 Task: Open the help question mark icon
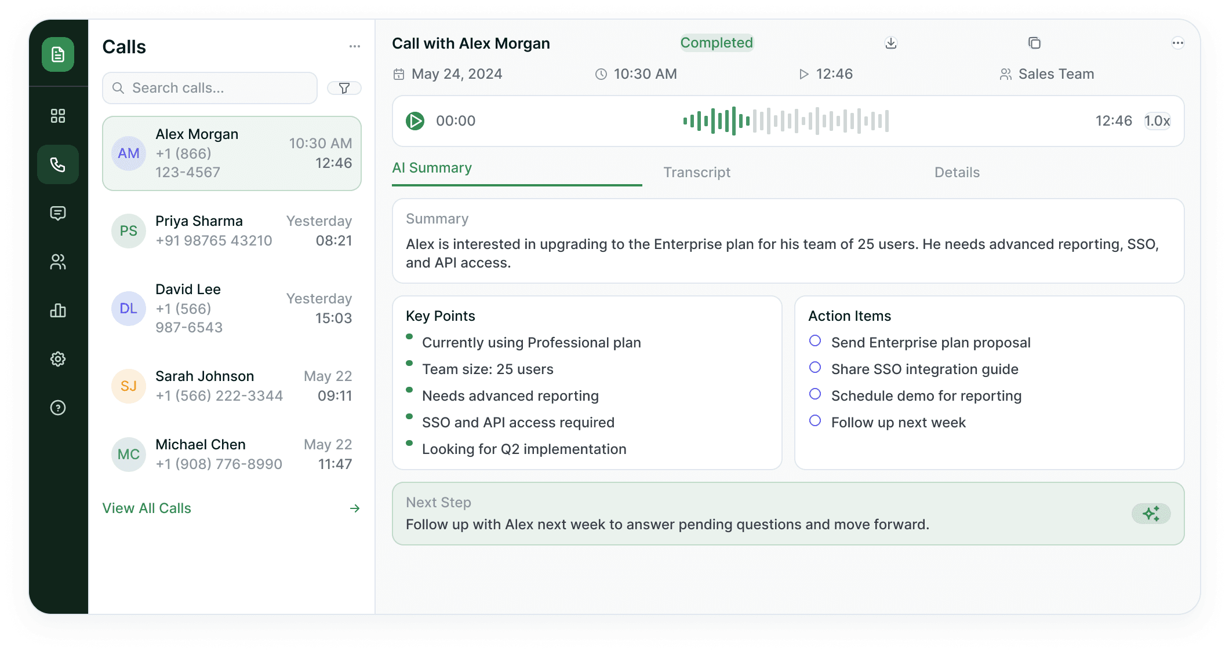(58, 408)
